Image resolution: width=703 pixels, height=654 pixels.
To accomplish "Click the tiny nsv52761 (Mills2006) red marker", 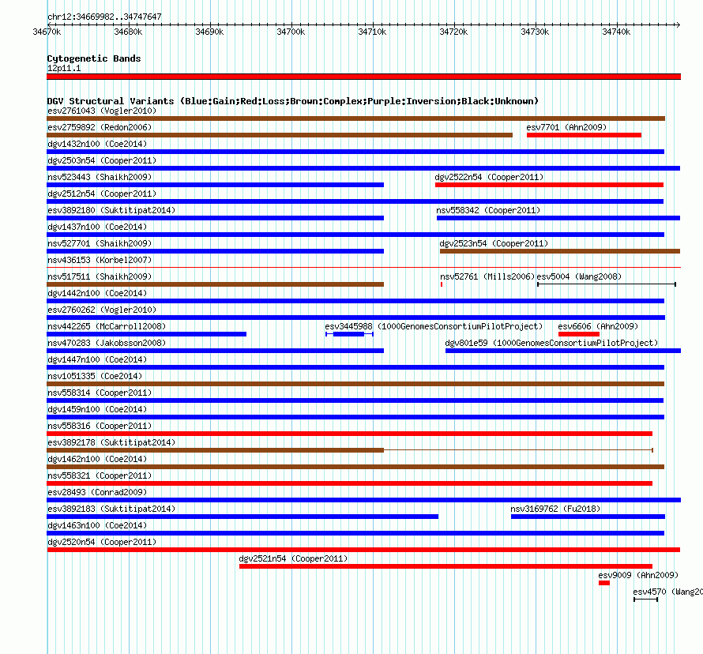I will (x=442, y=284).
